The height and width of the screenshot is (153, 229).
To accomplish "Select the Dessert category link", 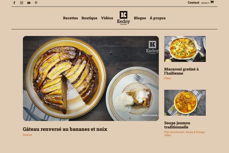I will coord(27,135).
